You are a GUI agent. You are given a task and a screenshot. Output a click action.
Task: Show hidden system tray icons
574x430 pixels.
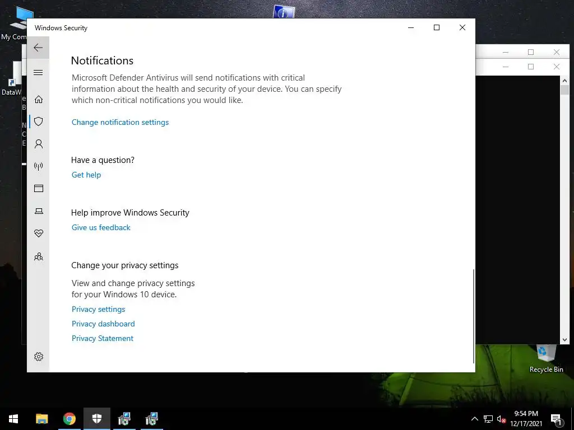[x=474, y=419]
